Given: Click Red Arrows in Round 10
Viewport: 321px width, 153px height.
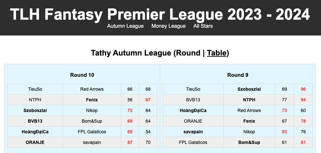Looking at the screenshot, I should pyautogui.click(x=92, y=89).
